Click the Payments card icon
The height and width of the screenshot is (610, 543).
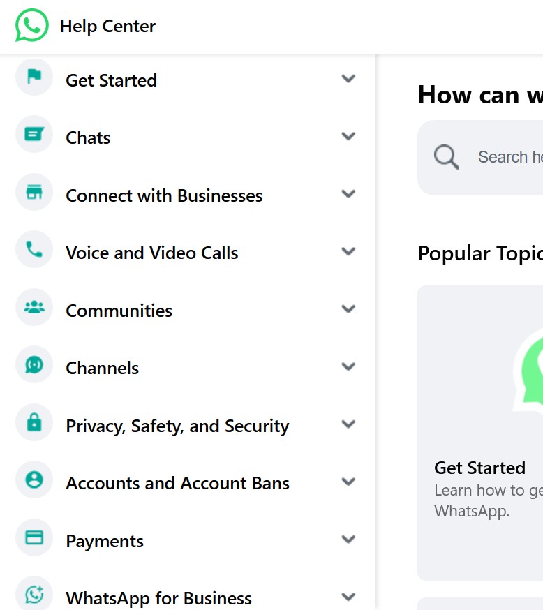pos(34,538)
